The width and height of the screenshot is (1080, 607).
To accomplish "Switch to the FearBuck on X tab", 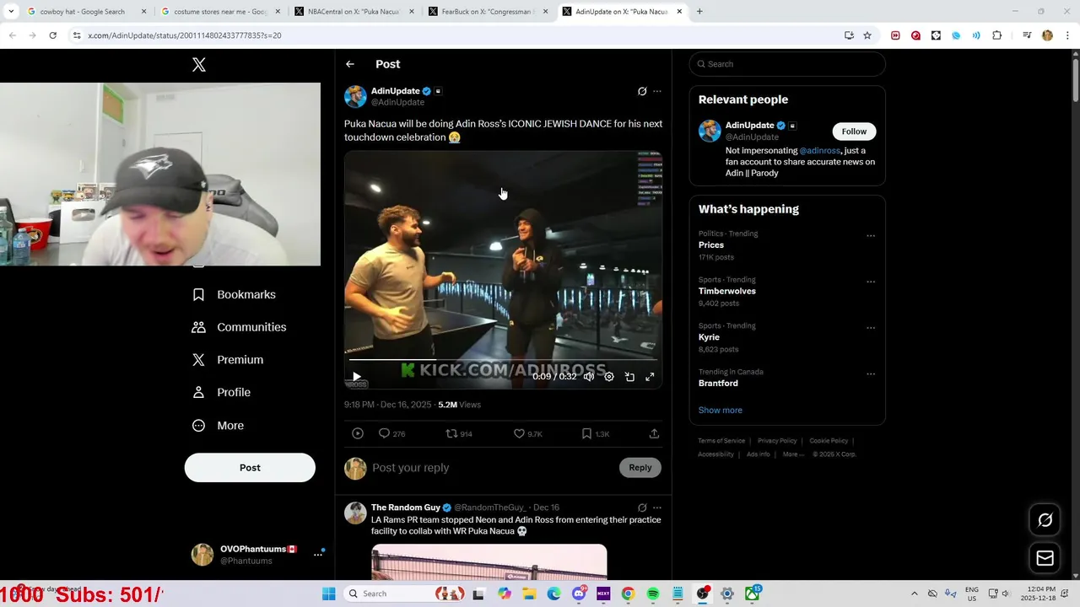I will [488, 12].
